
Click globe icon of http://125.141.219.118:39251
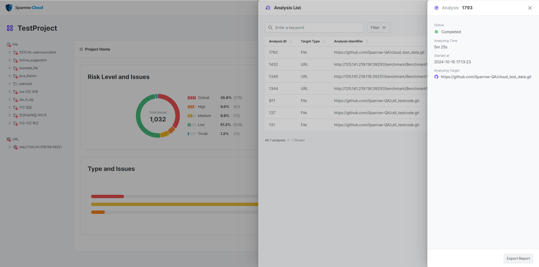click(x=16, y=147)
